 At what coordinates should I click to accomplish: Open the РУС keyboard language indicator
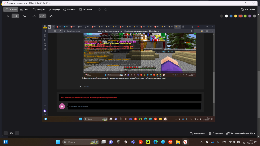pyautogui.click(x=224, y=142)
